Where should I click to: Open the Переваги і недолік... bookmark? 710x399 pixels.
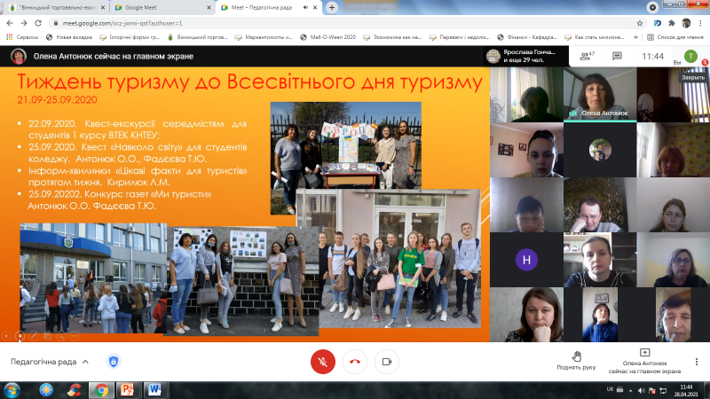click(x=459, y=37)
